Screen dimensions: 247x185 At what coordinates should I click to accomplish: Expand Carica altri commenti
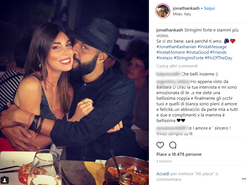pos(177,66)
